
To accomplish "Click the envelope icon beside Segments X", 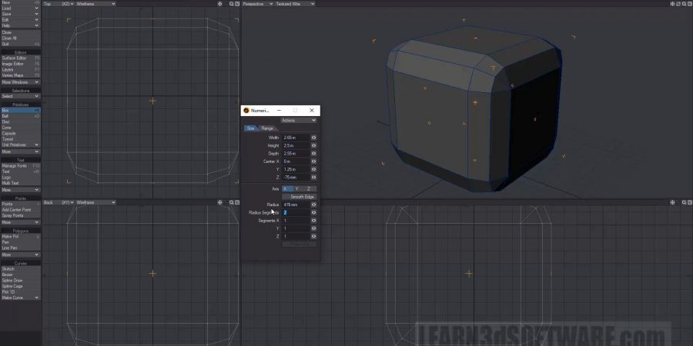I will 313,221.
